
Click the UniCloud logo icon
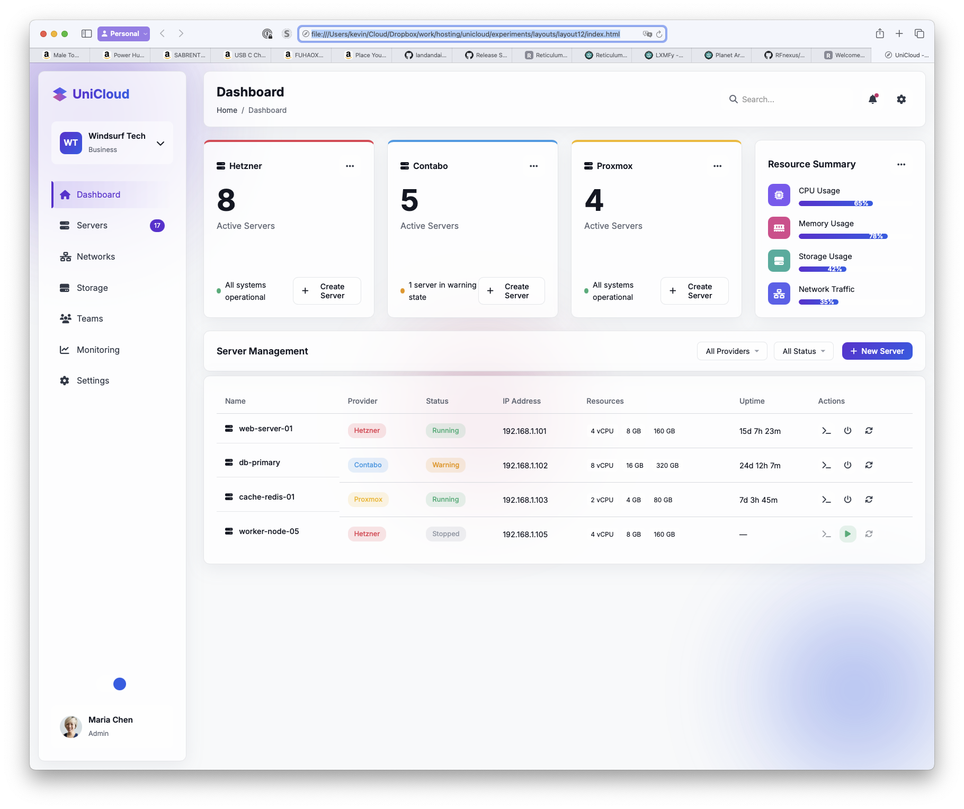tap(60, 94)
